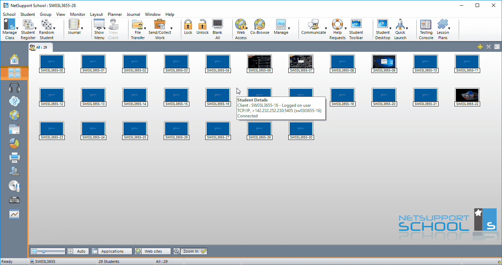Image resolution: width=502 pixels, height=265 pixels.
Task: Expand the Manage Class dropdown arrow
Action: (x=17, y=29)
